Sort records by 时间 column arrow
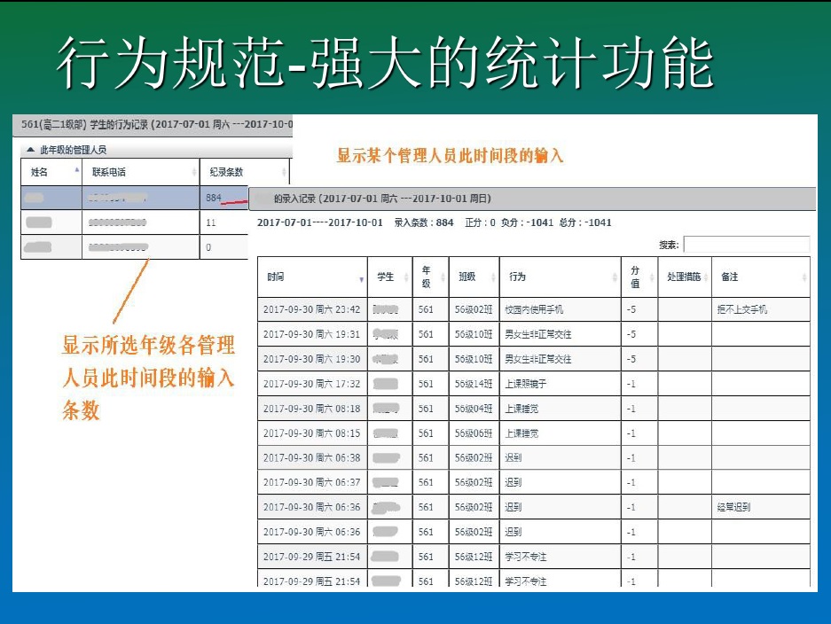831x624 pixels. pyautogui.click(x=361, y=278)
